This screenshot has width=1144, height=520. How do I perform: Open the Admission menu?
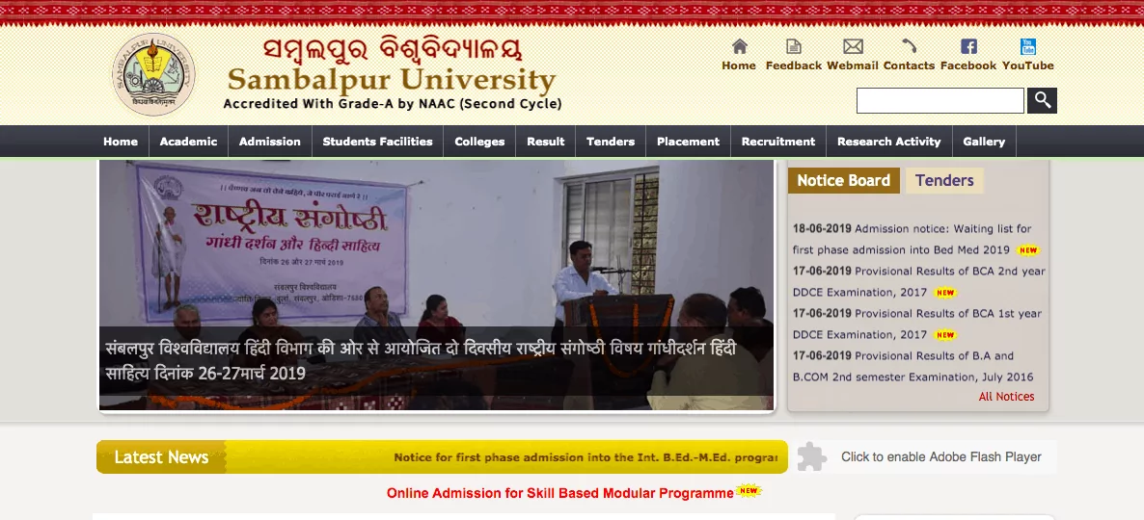tap(269, 142)
